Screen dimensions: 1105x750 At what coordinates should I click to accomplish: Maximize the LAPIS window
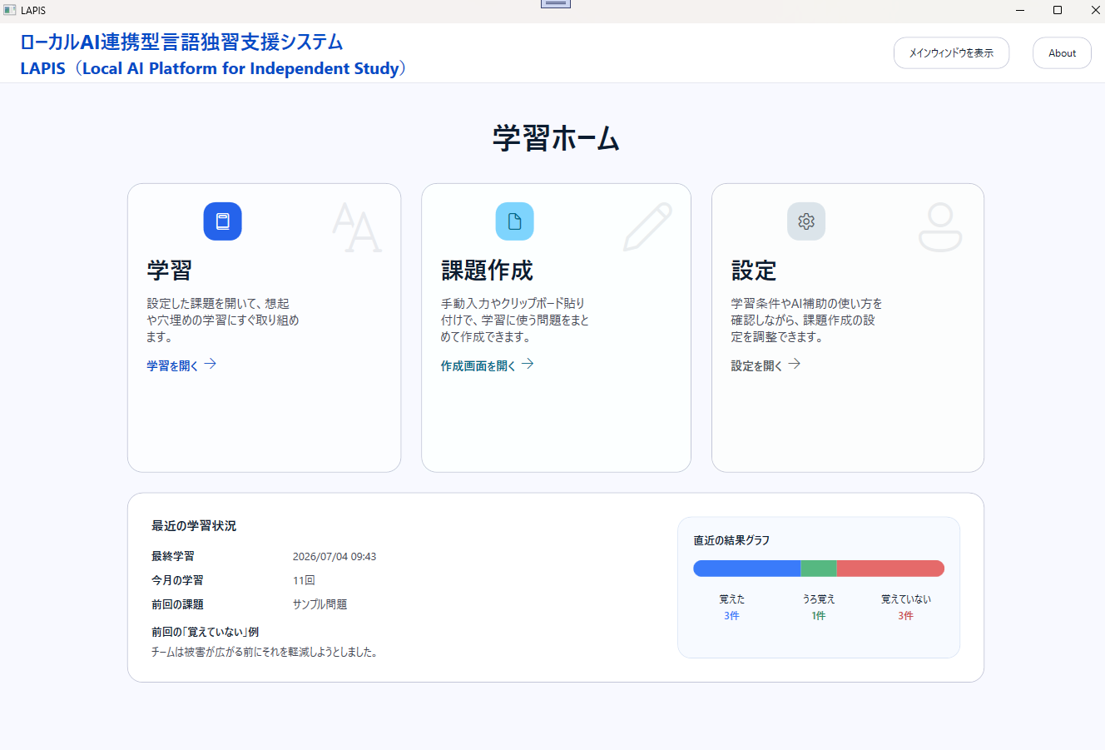coord(1058,10)
